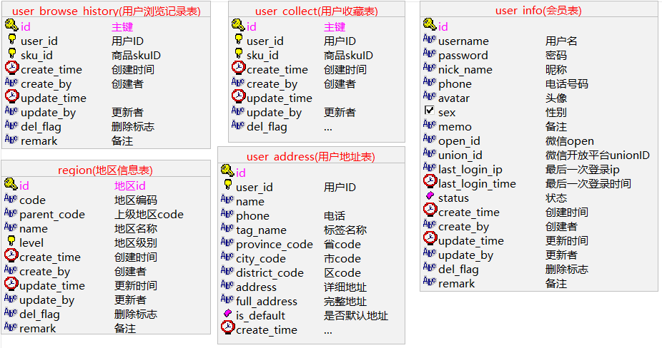Click the code field in region table
The height and width of the screenshot is (348, 662).
(32, 200)
